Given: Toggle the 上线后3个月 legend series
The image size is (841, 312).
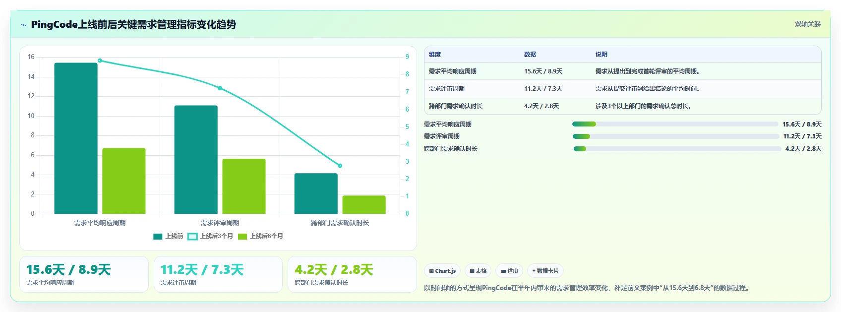Looking at the screenshot, I should tap(210, 237).
